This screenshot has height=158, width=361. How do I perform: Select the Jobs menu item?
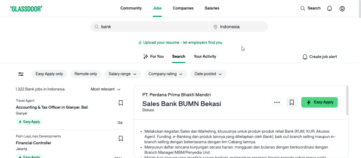(157, 8)
